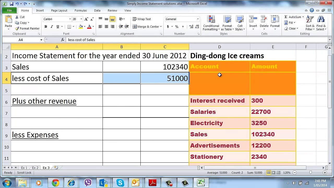Open the Ex 1 sheet tab
The height and width of the screenshot is (188, 334).
[24, 168]
